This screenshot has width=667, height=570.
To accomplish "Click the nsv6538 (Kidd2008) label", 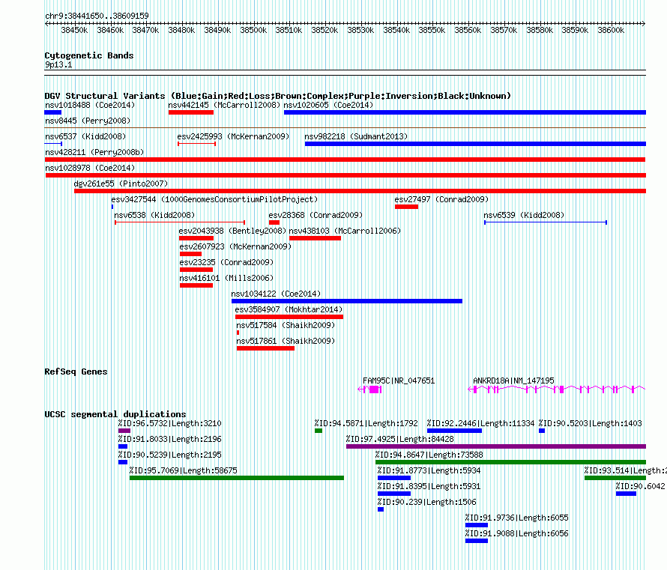I will [x=154, y=215].
